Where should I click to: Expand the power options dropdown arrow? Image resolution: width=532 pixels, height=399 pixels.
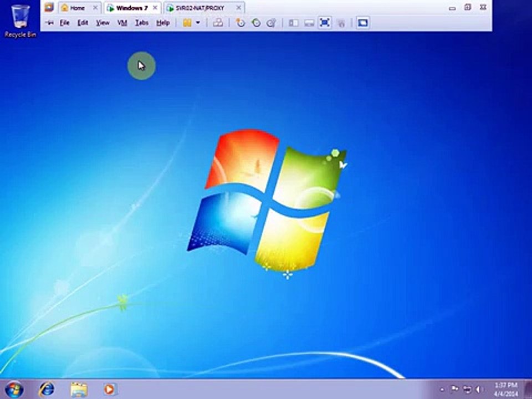198,23
